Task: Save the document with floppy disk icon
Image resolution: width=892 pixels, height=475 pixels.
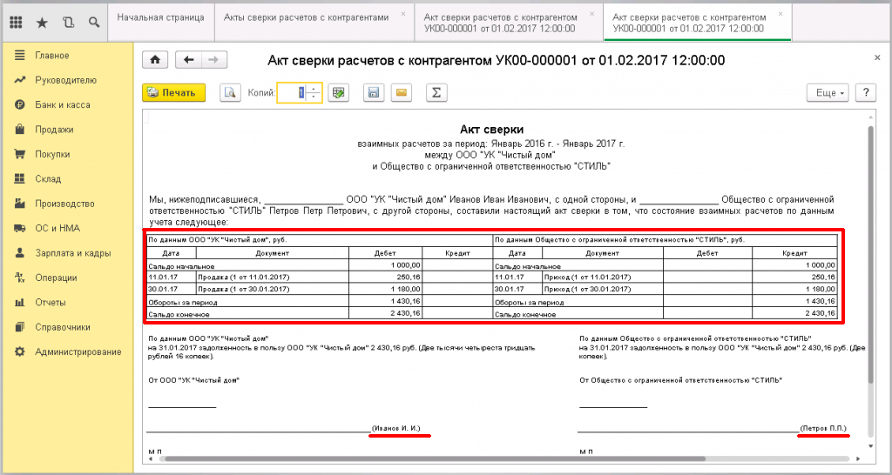Action: (374, 92)
